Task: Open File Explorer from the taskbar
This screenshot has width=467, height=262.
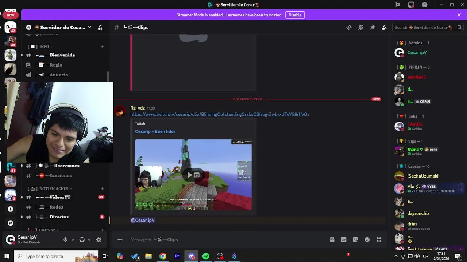Action: [x=148, y=256]
